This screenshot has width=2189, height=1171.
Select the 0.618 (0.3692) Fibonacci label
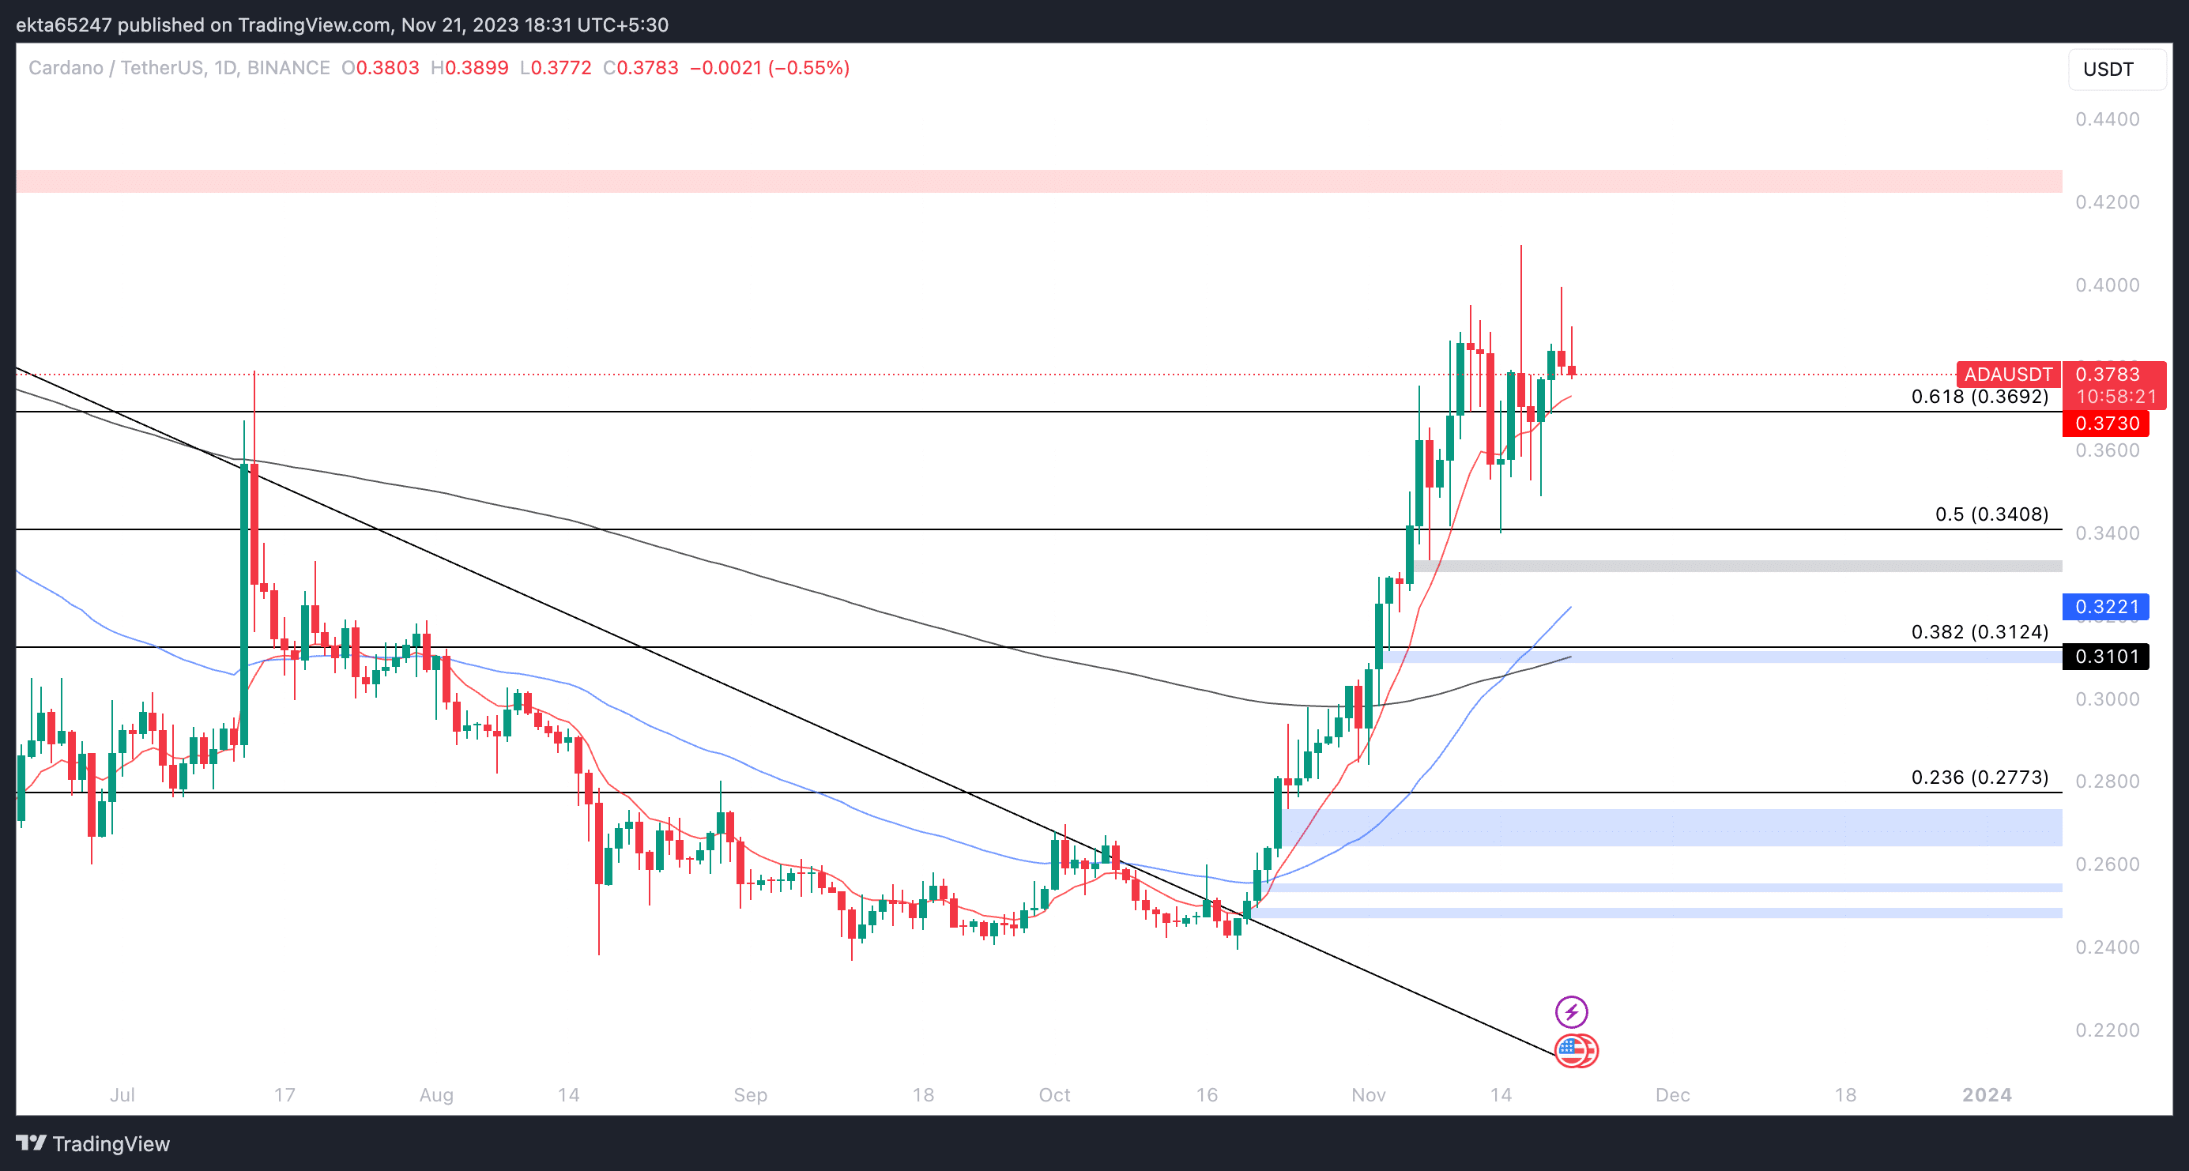tap(1979, 396)
